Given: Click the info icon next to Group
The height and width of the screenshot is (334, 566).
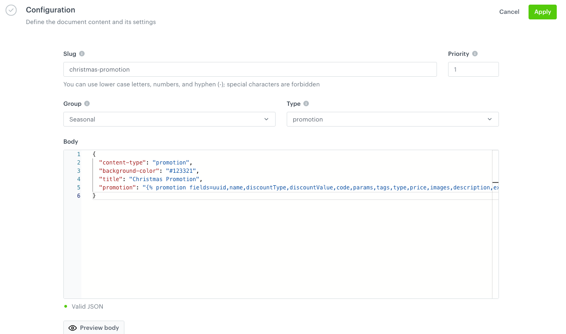Looking at the screenshot, I should [87, 104].
